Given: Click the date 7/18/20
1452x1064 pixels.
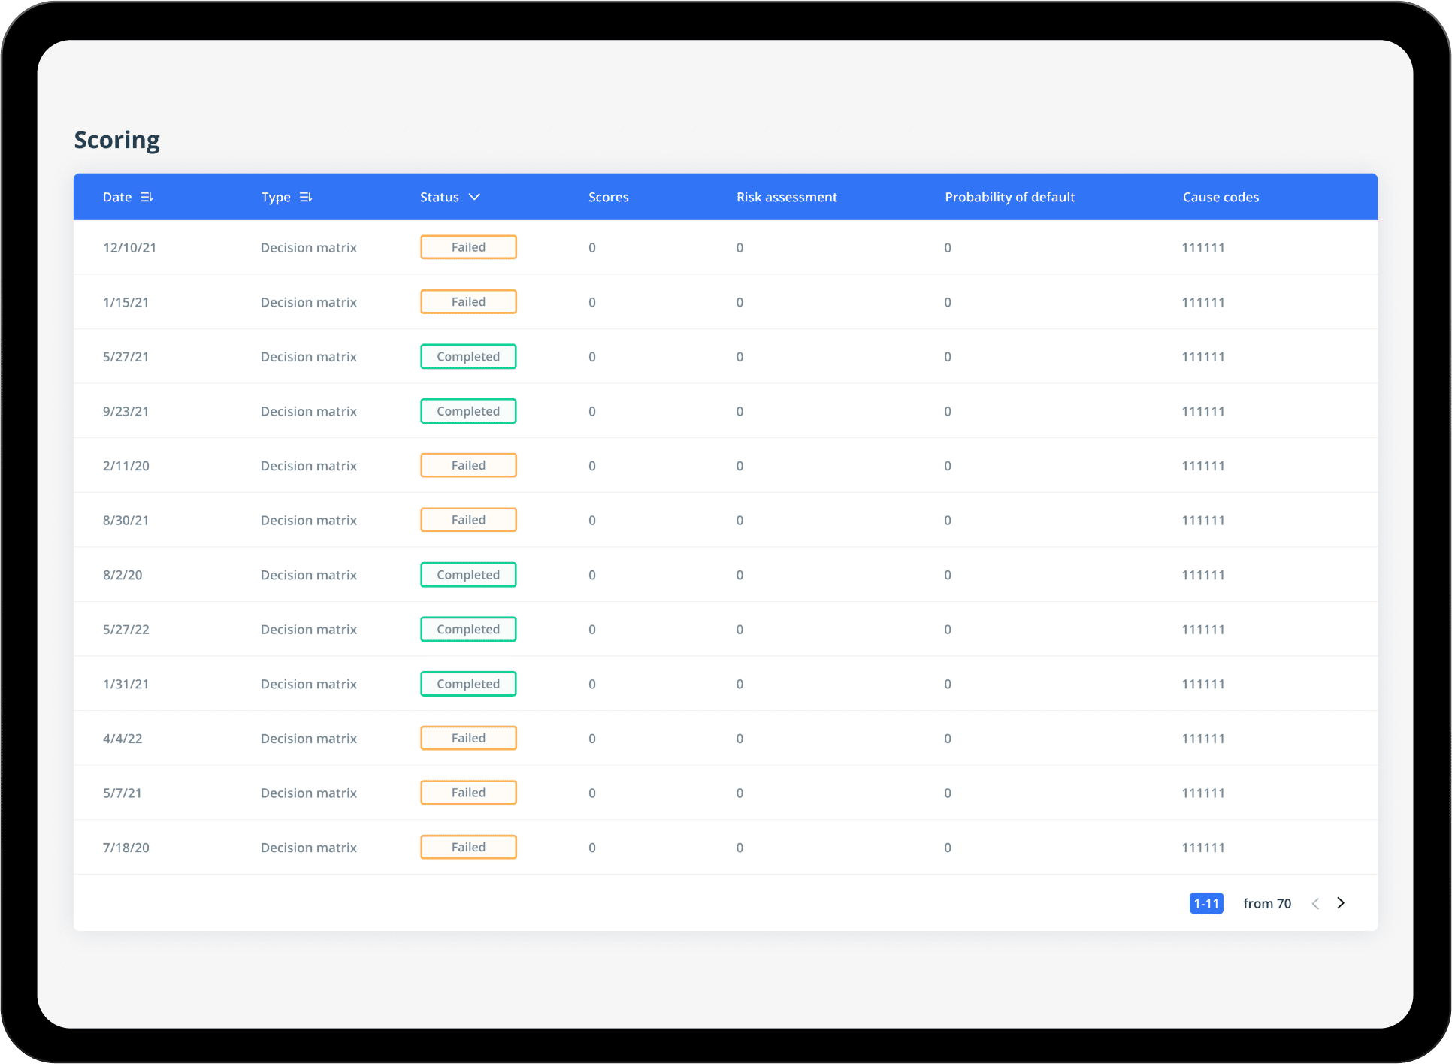Looking at the screenshot, I should tap(126, 848).
